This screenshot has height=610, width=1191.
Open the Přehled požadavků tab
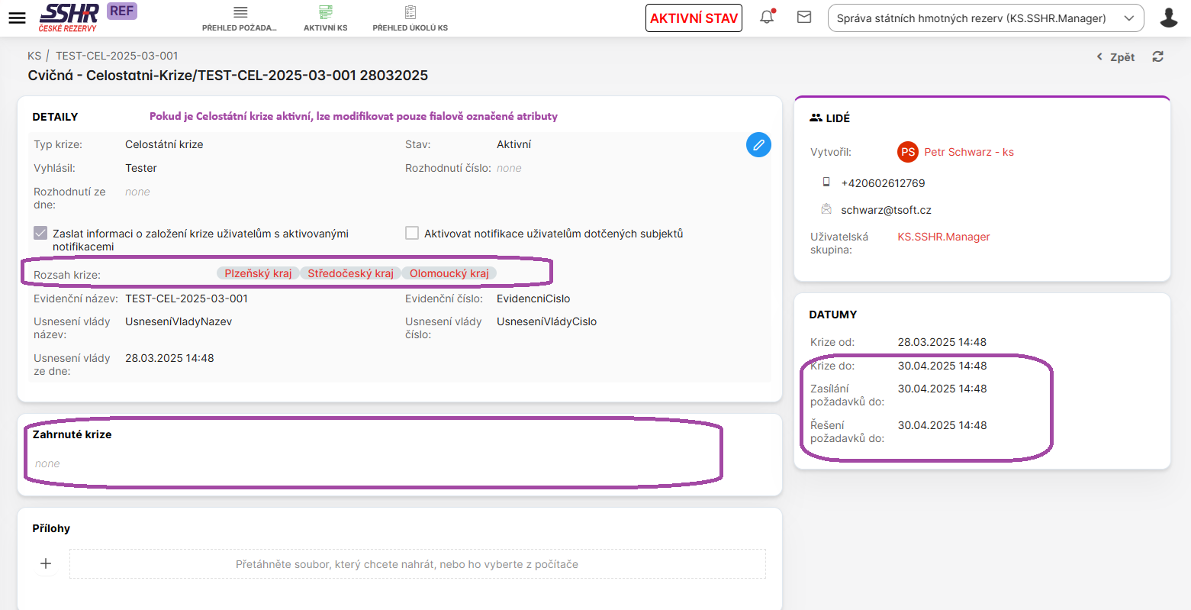point(240,18)
